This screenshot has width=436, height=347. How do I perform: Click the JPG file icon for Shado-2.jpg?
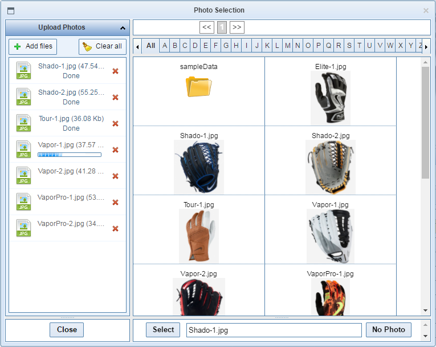pyautogui.click(x=23, y=98)
